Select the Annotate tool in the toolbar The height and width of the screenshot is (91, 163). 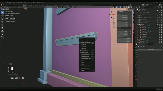click(x=2, y=31)
